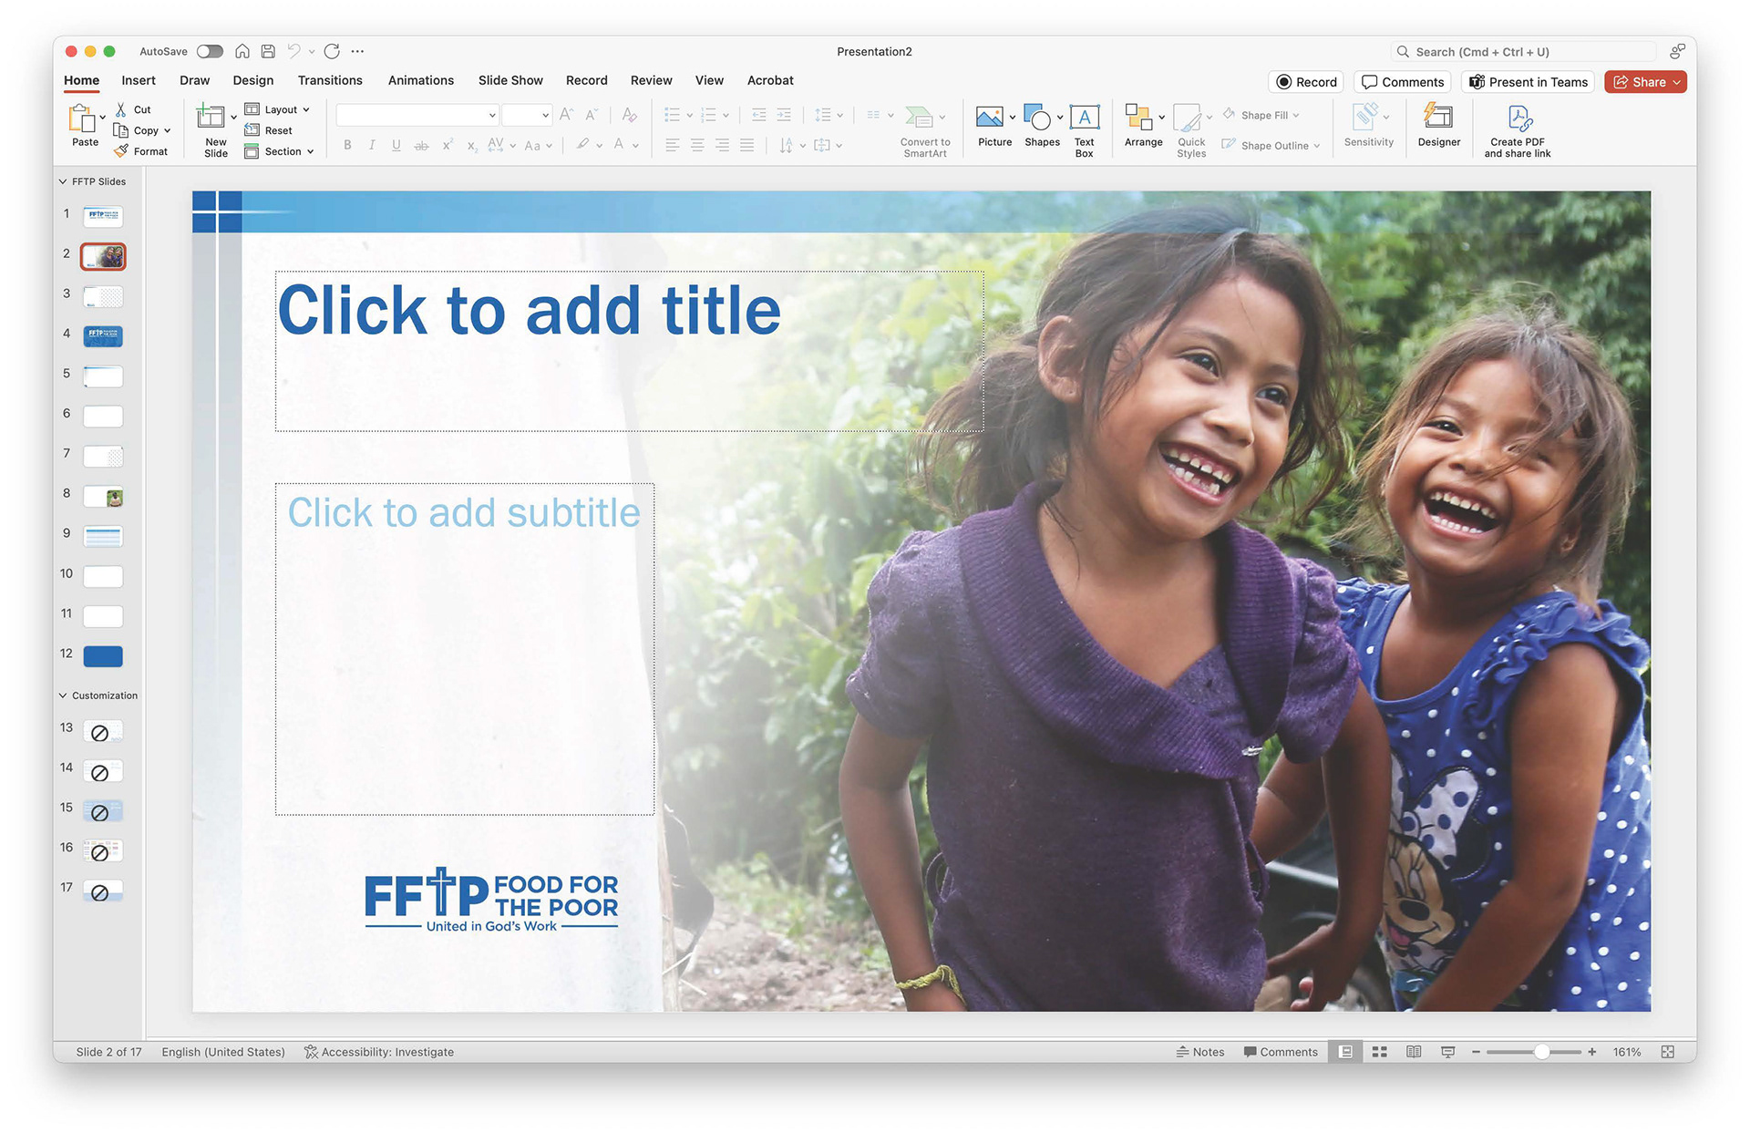
Task: Toggle the Notes pane
Action: (x=1200, y=1052)
